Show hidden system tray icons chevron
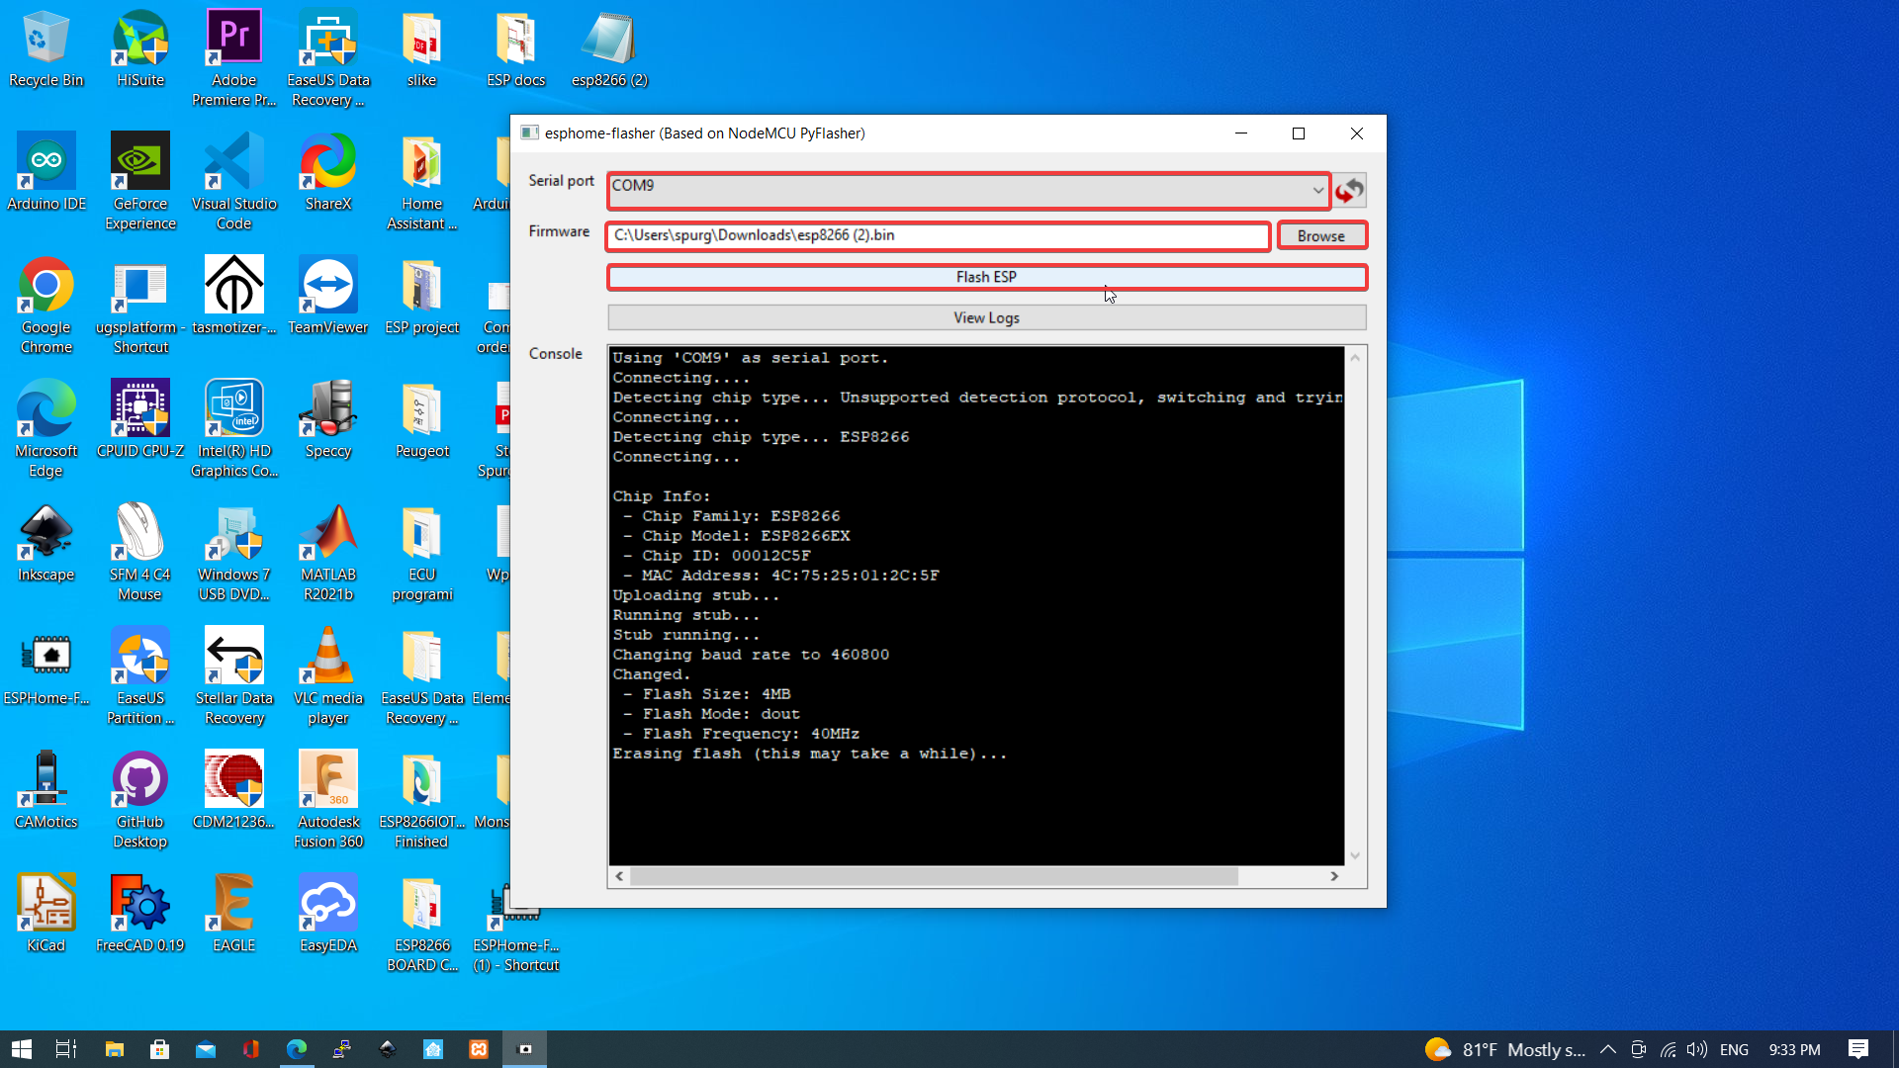 click(1607, 1049)
